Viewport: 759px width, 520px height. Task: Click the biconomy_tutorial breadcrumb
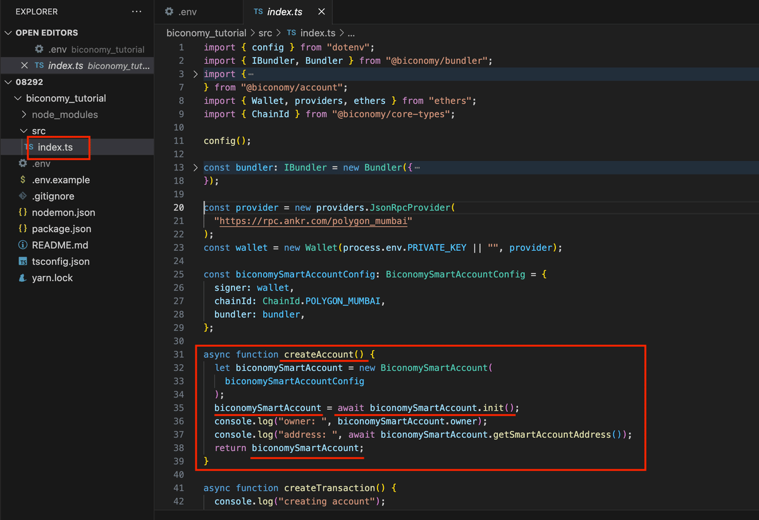point(206,33)
